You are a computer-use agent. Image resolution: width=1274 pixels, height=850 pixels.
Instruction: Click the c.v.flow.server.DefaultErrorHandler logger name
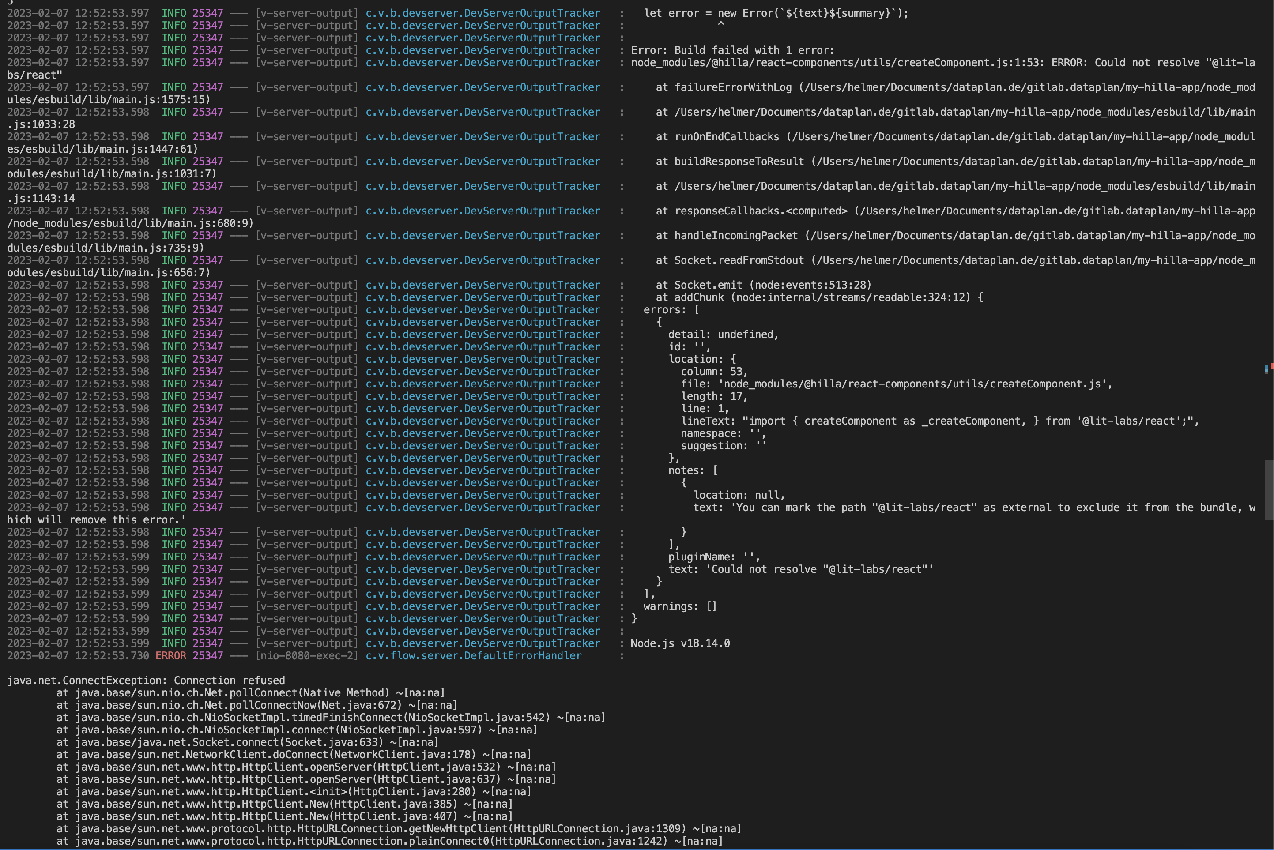pyautogui.click(x=473, y=656)
